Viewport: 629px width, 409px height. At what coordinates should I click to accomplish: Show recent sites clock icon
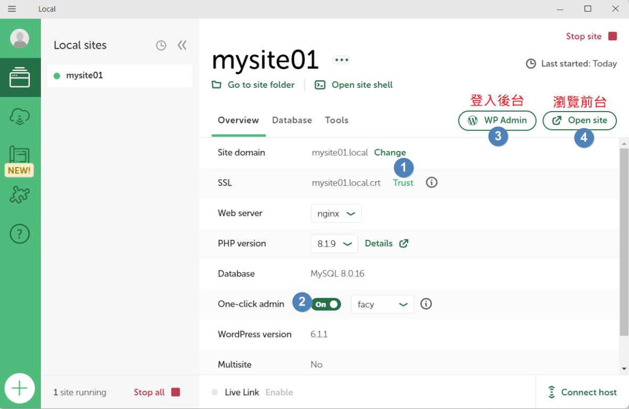click(x=161, y=46)
